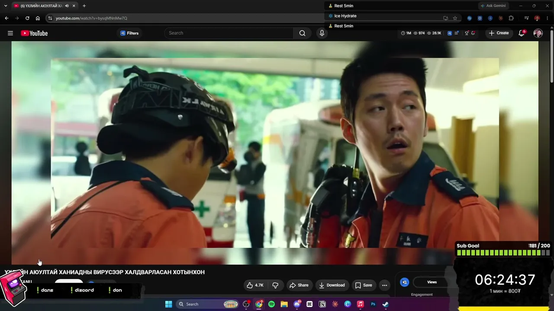Open File Explorer from the taskbar

(284, 304)
